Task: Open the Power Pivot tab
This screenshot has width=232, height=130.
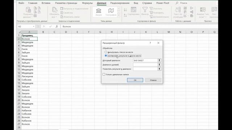Action: (x=163, y=3)
